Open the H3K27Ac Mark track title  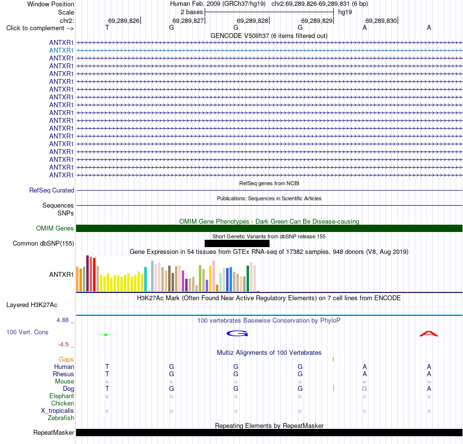click(x=269, y=298)
